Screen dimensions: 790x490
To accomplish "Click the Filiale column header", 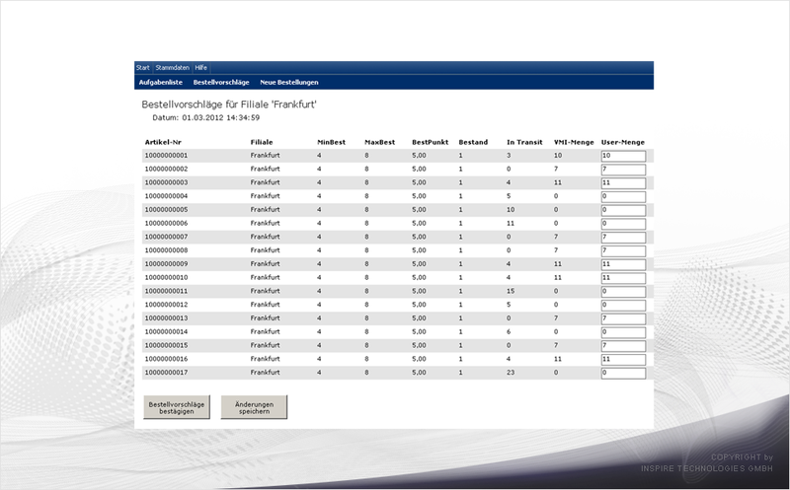I will point(262,142).
